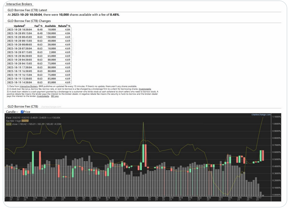This screenshot has height=209, width=290.
Task: Open the Interactive Brokers footnote link
Action: tap(29, 86)
